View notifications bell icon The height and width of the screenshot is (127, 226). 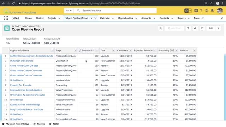tap(212, 11)
